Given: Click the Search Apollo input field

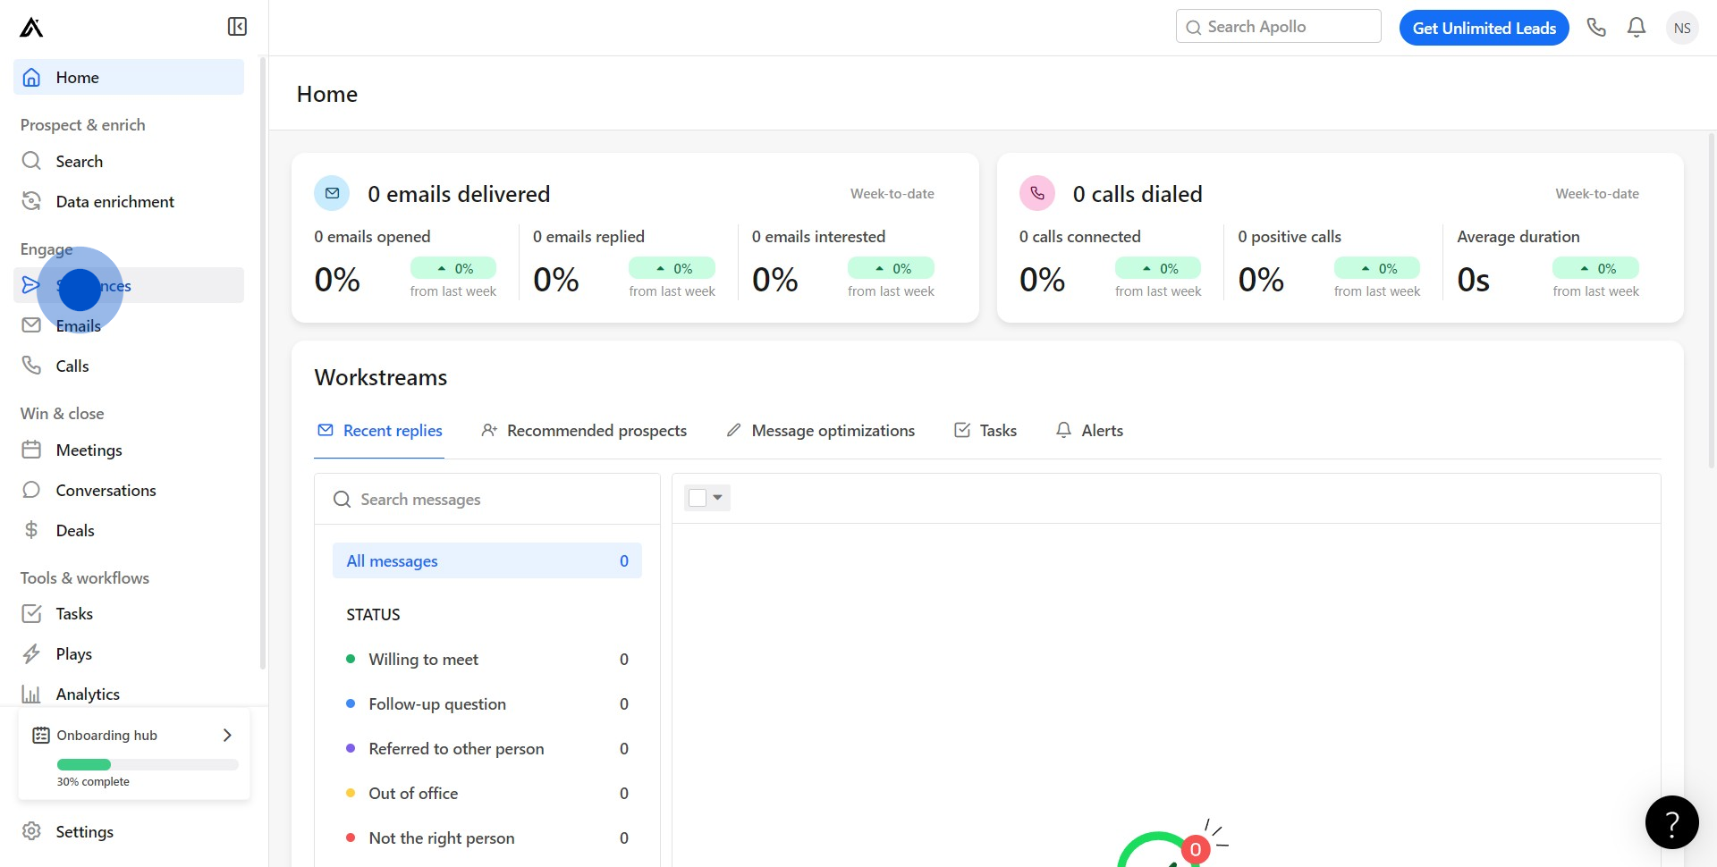Looking at the screenshot, I should click(1279, 27).
